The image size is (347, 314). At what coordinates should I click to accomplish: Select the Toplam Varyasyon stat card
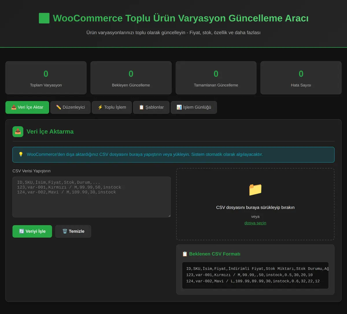[46, 78]
